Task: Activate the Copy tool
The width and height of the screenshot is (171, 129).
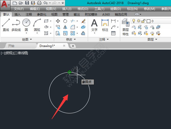Action: click(x=58, y=27)
